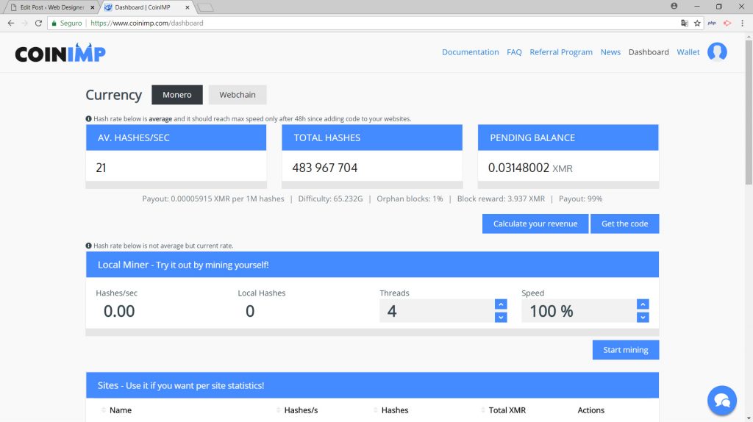The image size is (753, 422).
Task: Click the browser forward arrow
Action: coord(24,23)
